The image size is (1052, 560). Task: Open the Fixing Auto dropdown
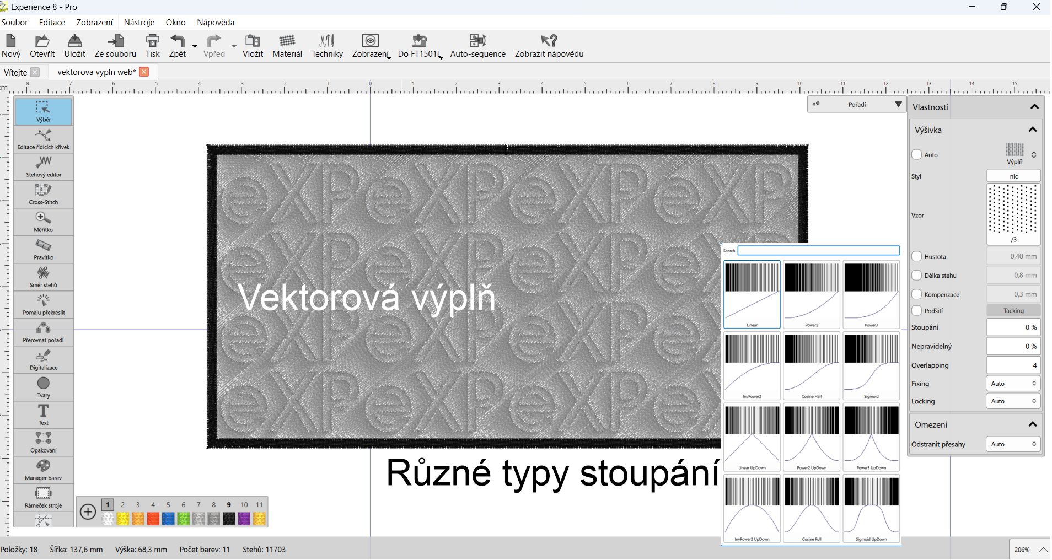coord(1013,384)
